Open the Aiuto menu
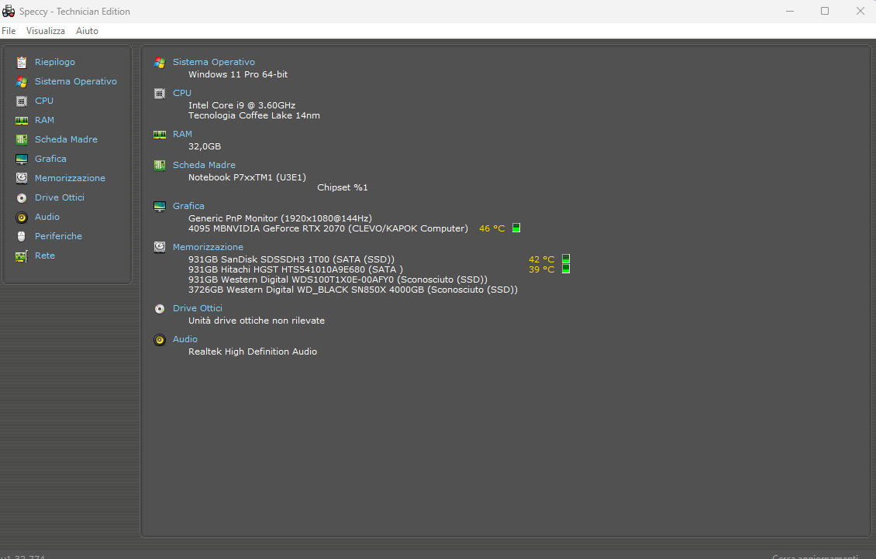Viewport: 876px width, 559px height. pos(87,31)
